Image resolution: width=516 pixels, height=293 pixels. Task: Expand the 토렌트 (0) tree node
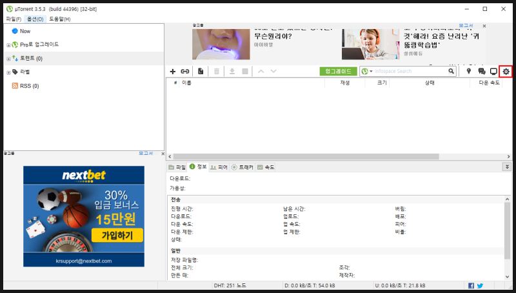pyautogui.click(x=8, y=59)
